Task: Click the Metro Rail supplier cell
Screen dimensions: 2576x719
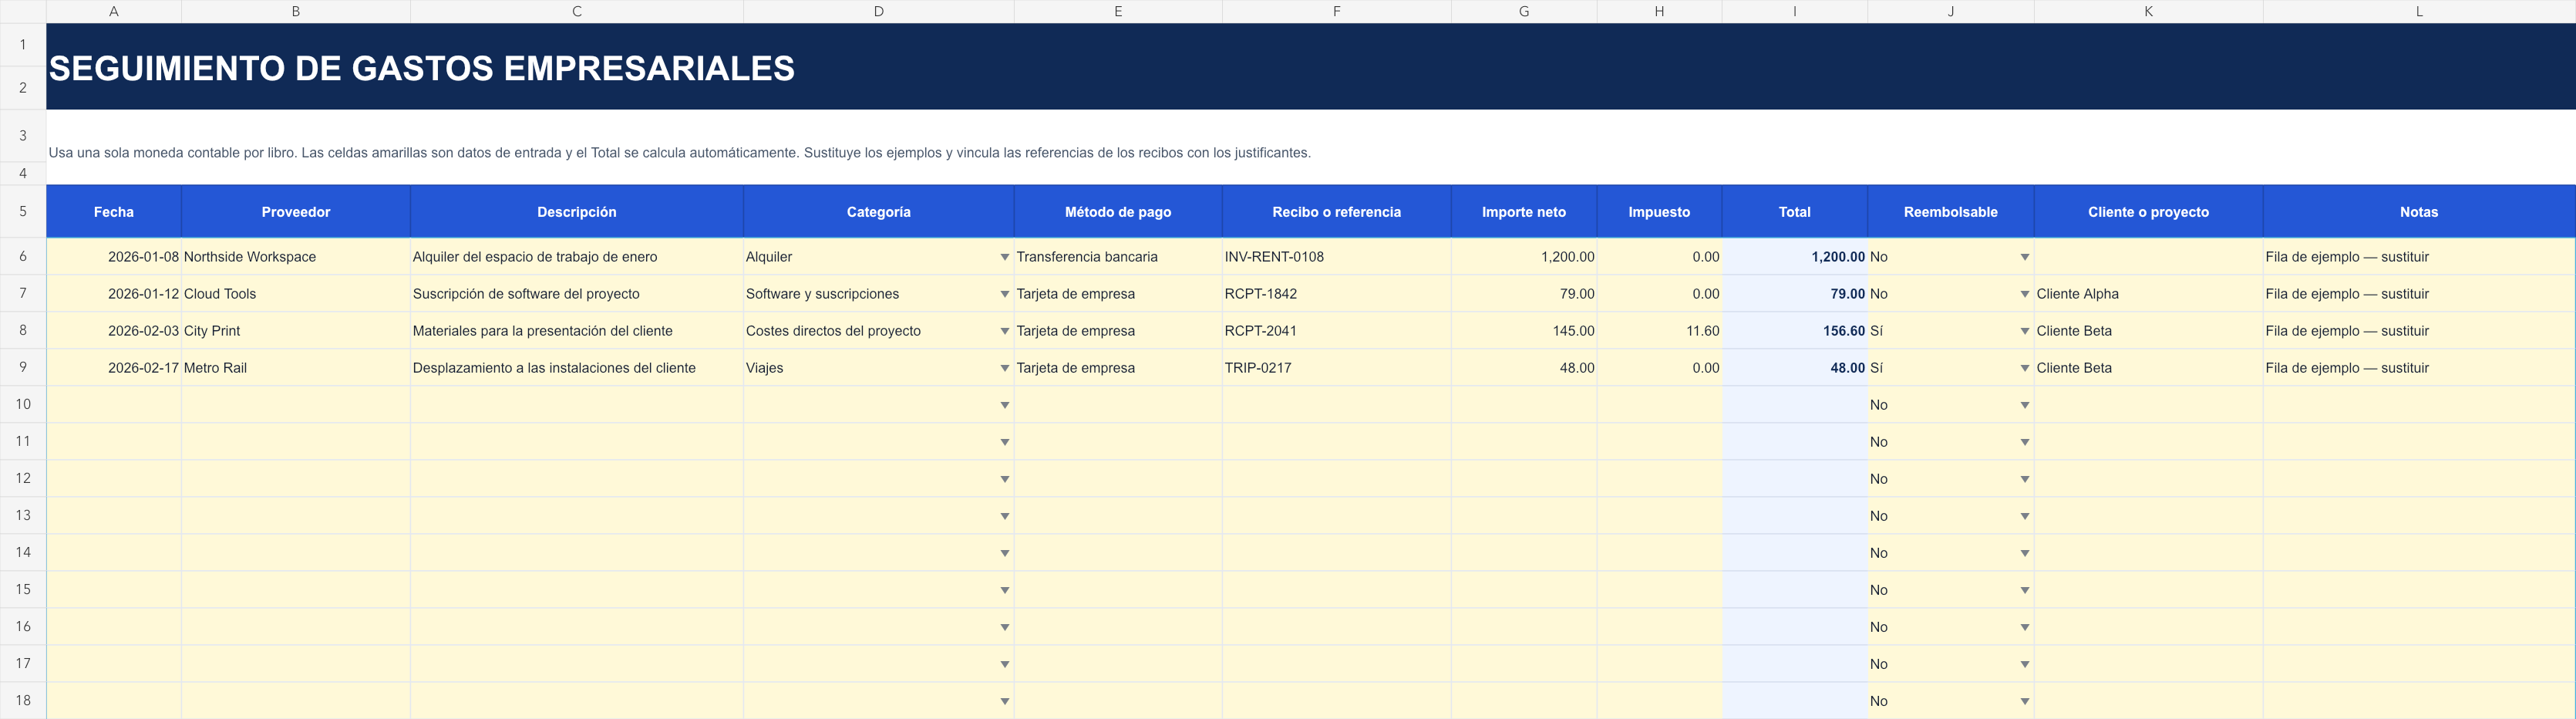Action: pos(296,368)
